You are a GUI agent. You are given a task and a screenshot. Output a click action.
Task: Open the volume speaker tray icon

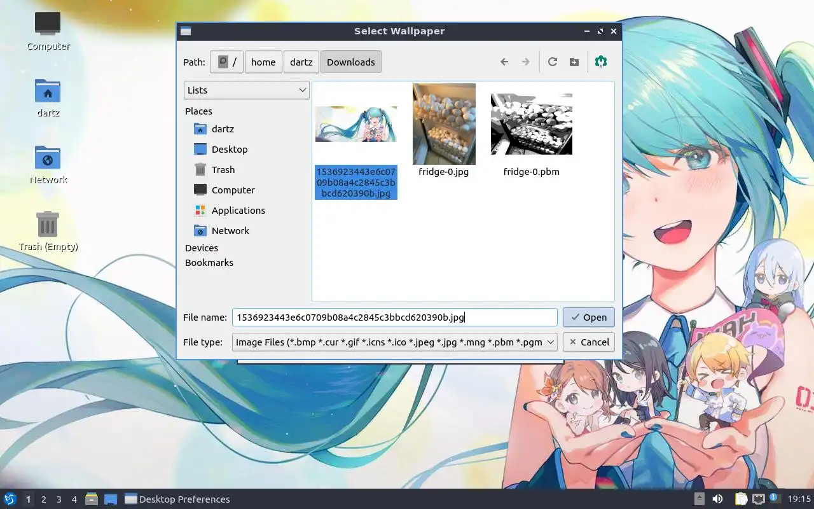[717, 499]
